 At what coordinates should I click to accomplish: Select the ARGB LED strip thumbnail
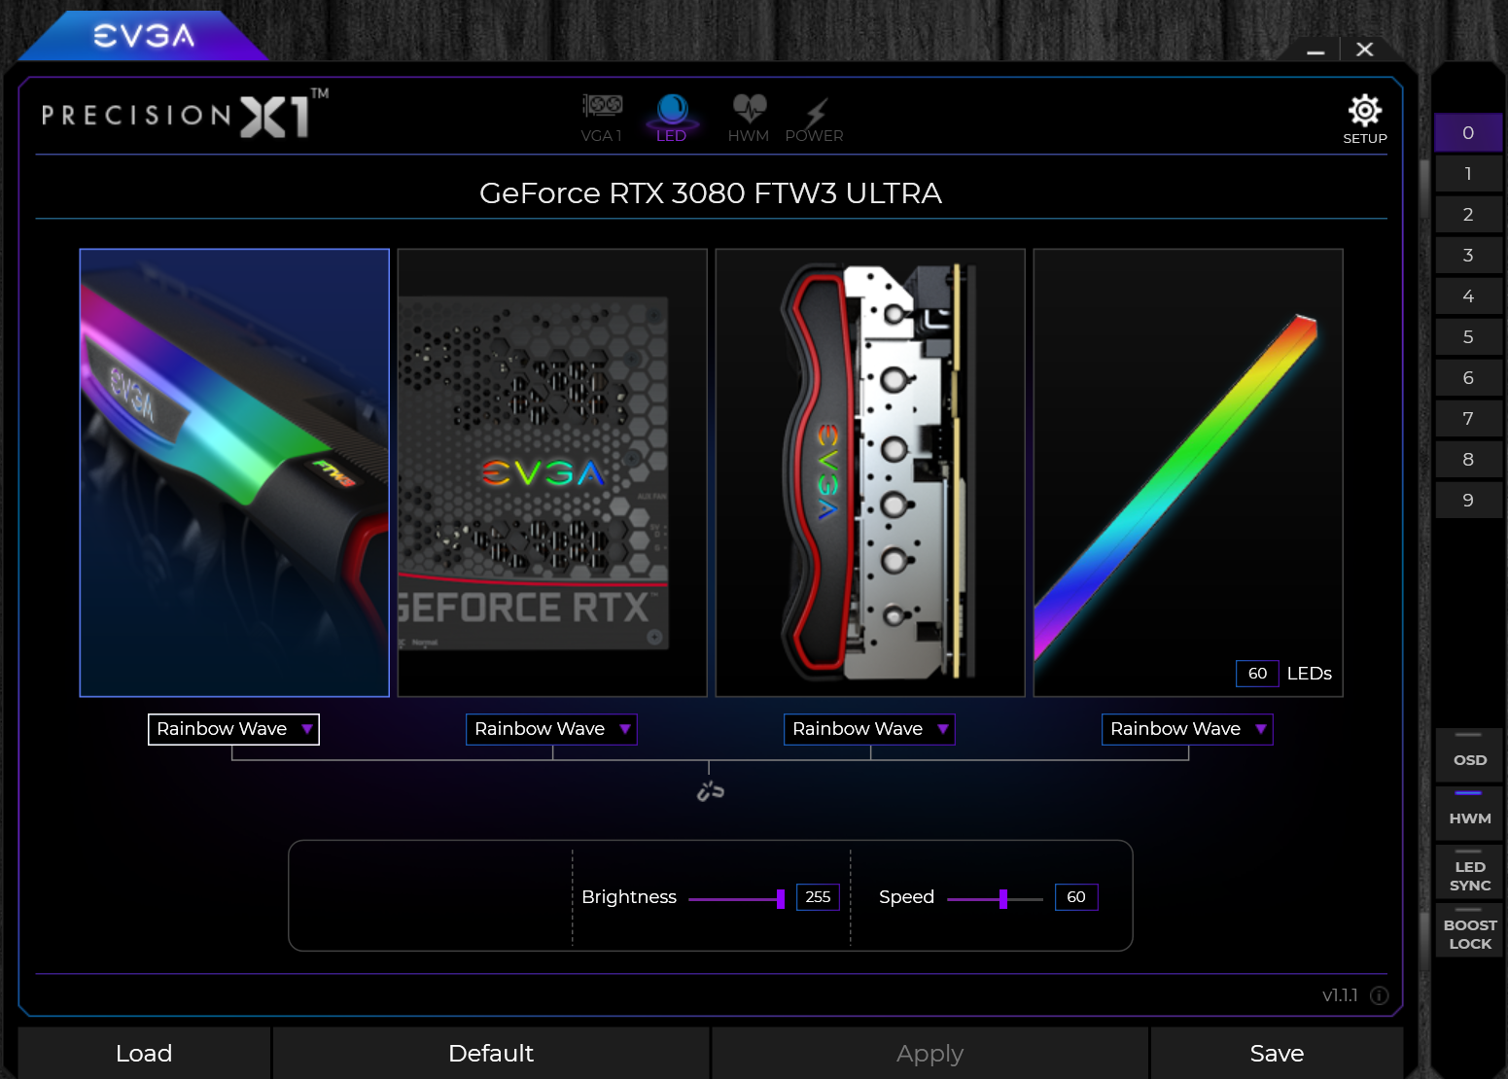(1188, 472)
